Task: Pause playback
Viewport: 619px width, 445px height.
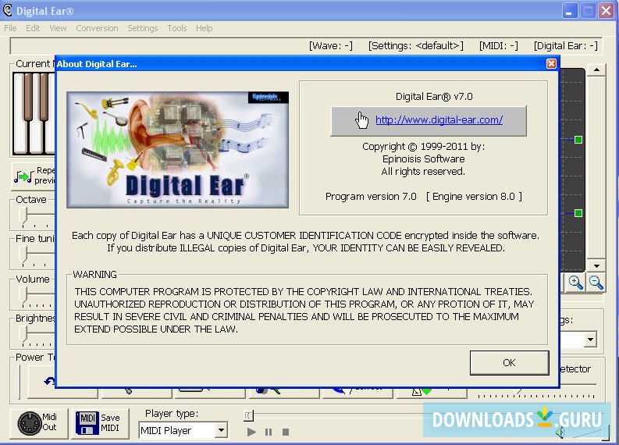Action: click(x=269, y=432)
